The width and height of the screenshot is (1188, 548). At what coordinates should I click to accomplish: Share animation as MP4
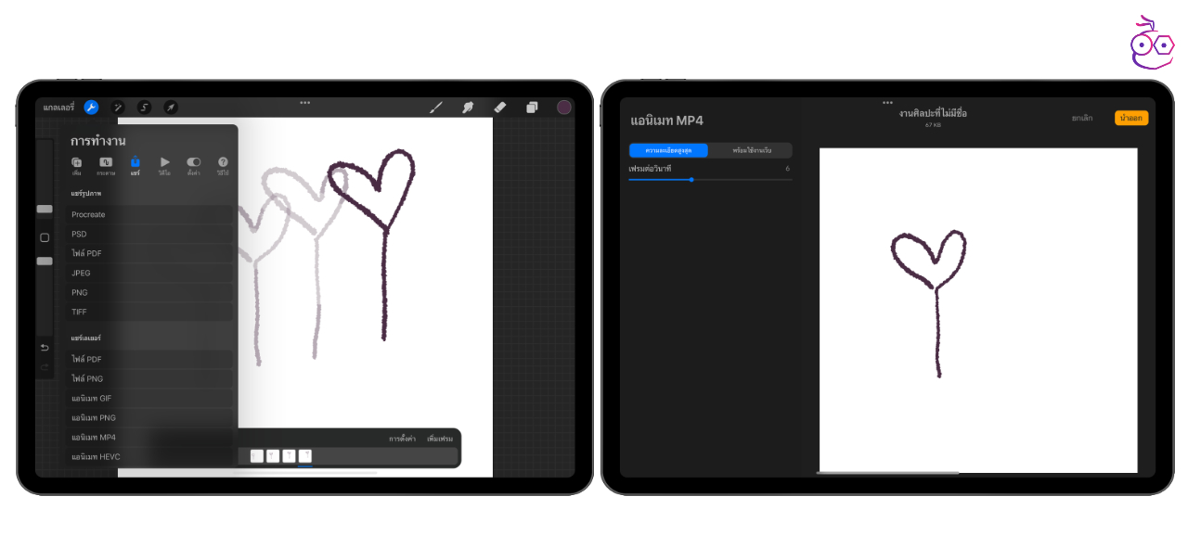click(94, 437)
